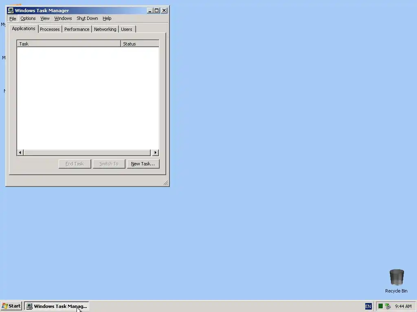Viewport: 417px width, 312px height.
Task: Click the Task Manager title bar icon
Action: [x=11, y=10]
